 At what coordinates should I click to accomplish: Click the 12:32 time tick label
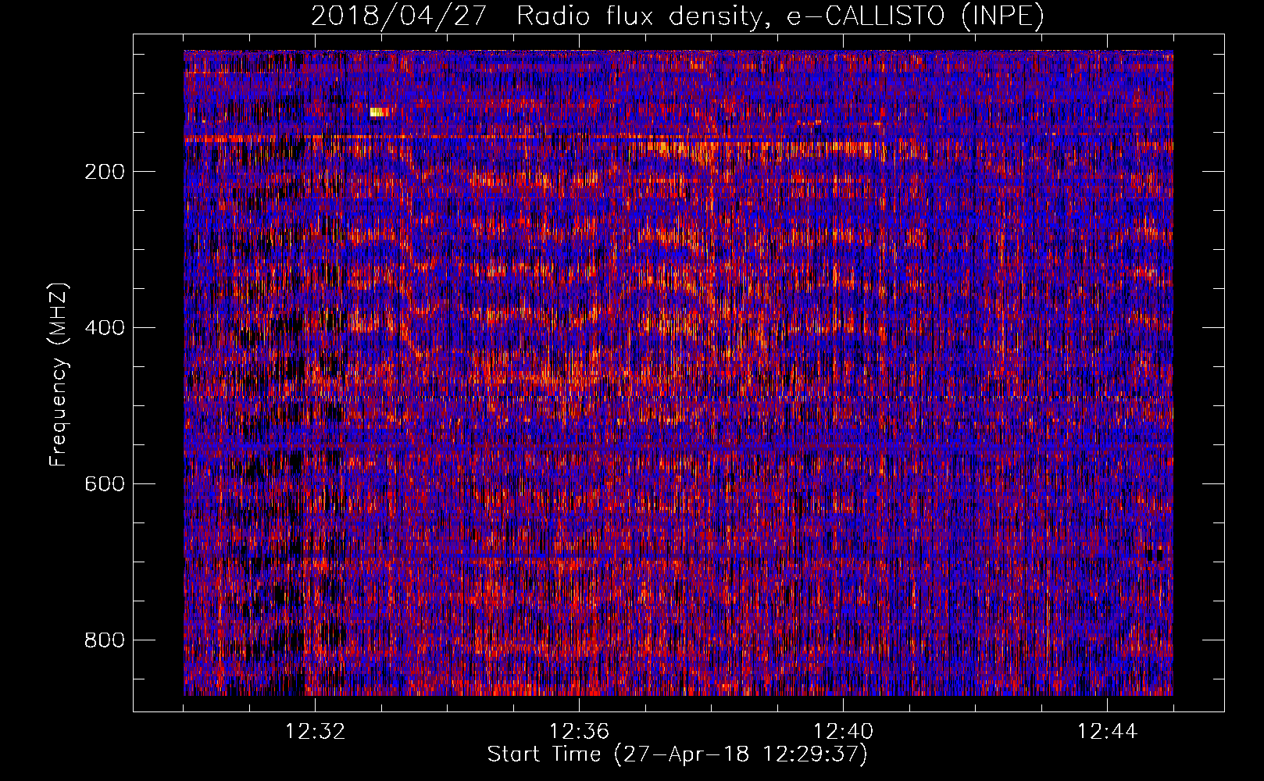(315, 732)
